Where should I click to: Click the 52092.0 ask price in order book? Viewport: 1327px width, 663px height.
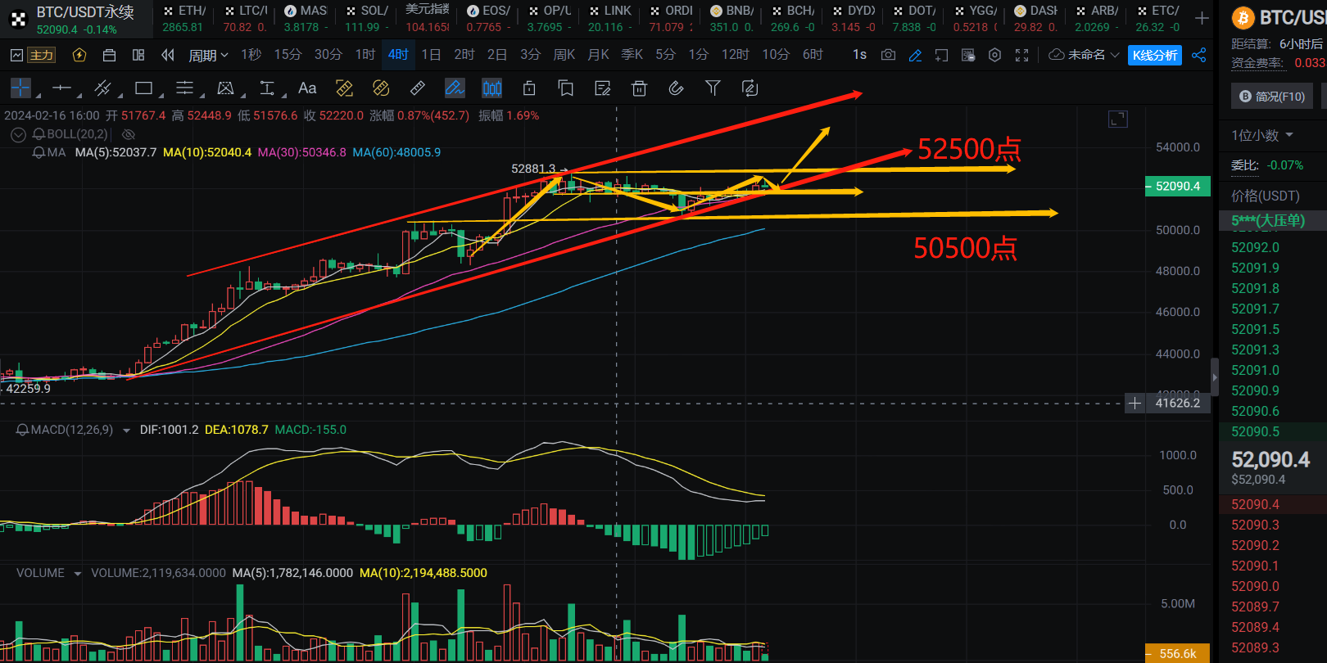[x=1255, y=247]
